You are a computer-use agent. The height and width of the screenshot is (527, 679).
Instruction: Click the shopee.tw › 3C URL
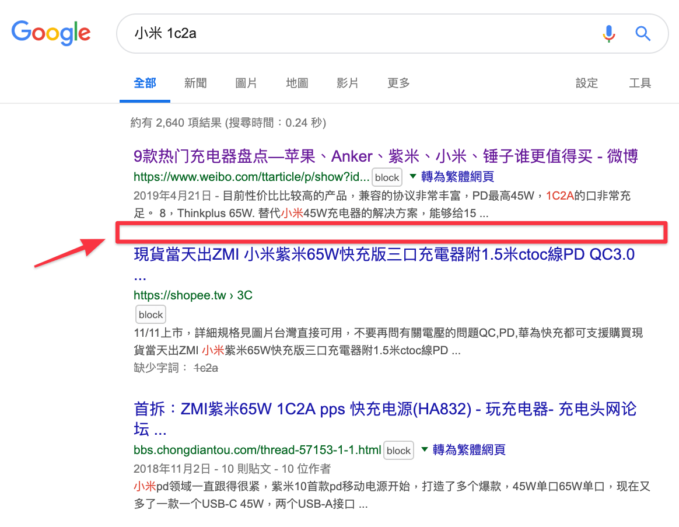(192, 295)
